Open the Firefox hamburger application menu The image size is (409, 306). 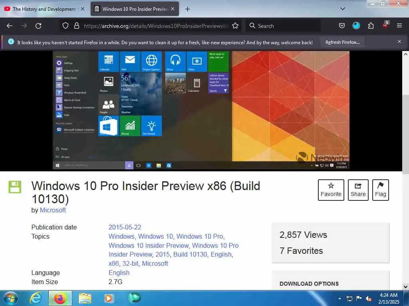click(x=399, y=25)
